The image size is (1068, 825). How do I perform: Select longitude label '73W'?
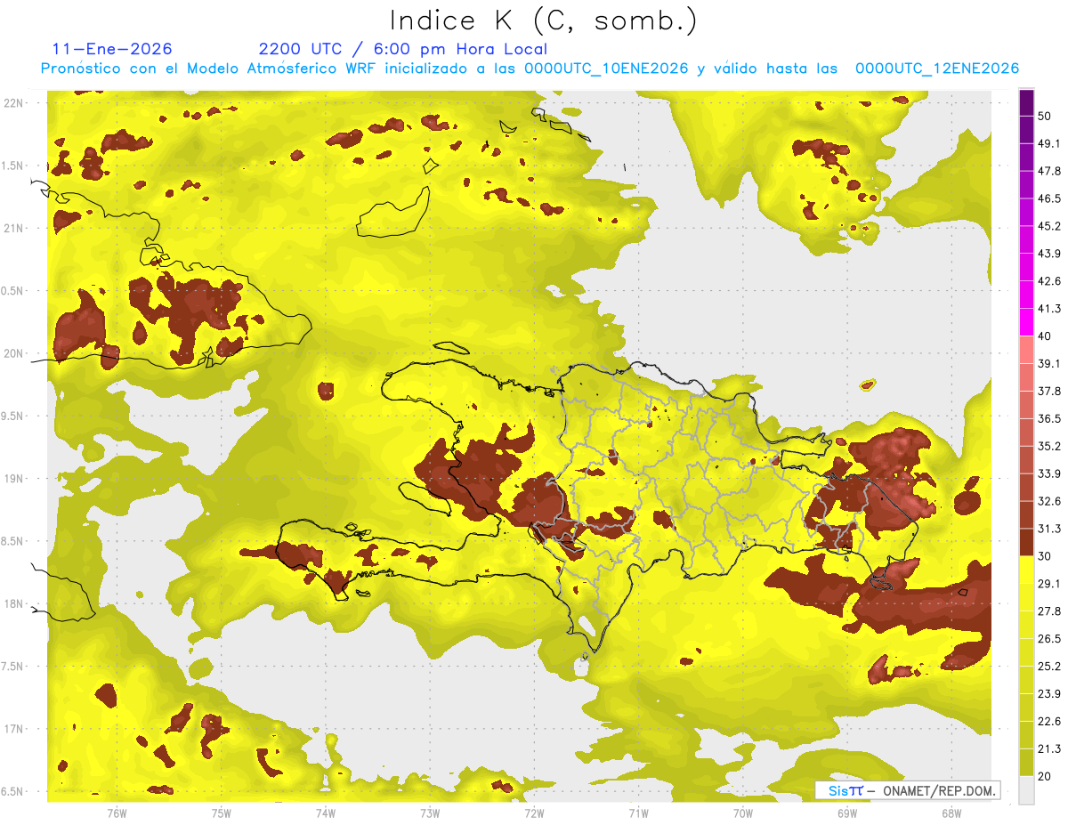[430, 813]
